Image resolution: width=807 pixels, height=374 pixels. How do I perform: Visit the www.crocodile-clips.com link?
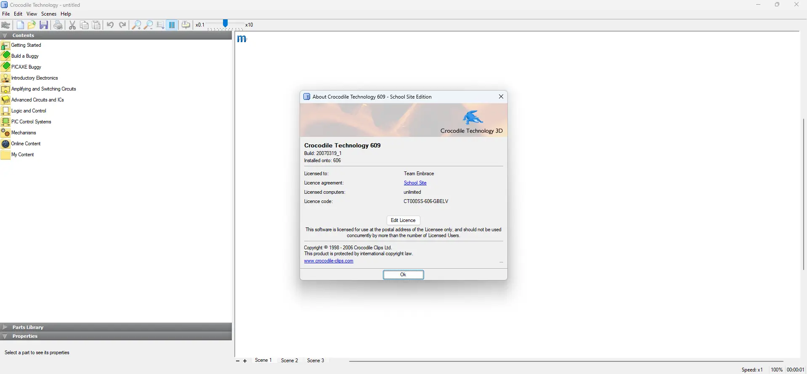(x=329, y=261)
